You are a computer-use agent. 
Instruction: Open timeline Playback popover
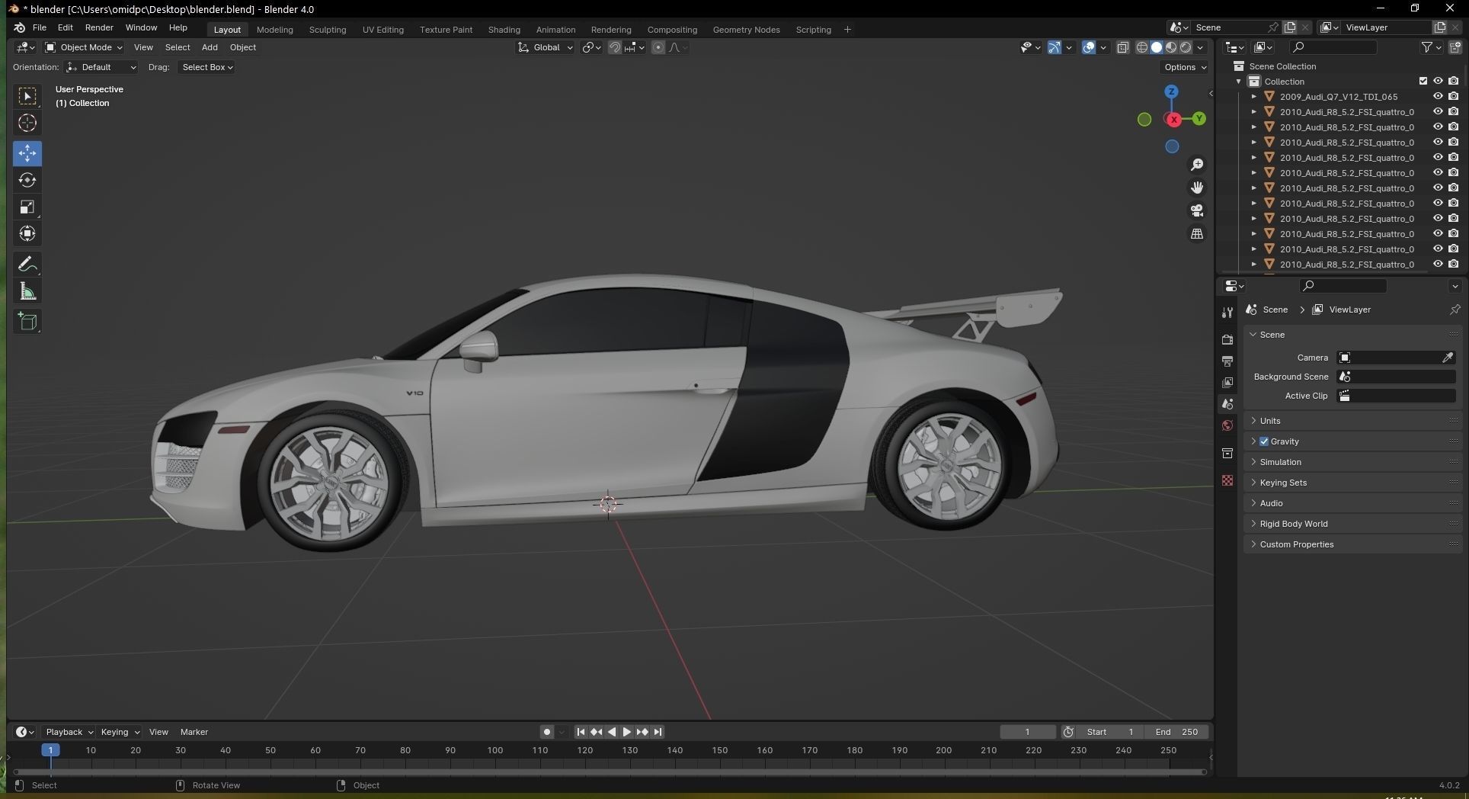[x=69, y=732]
